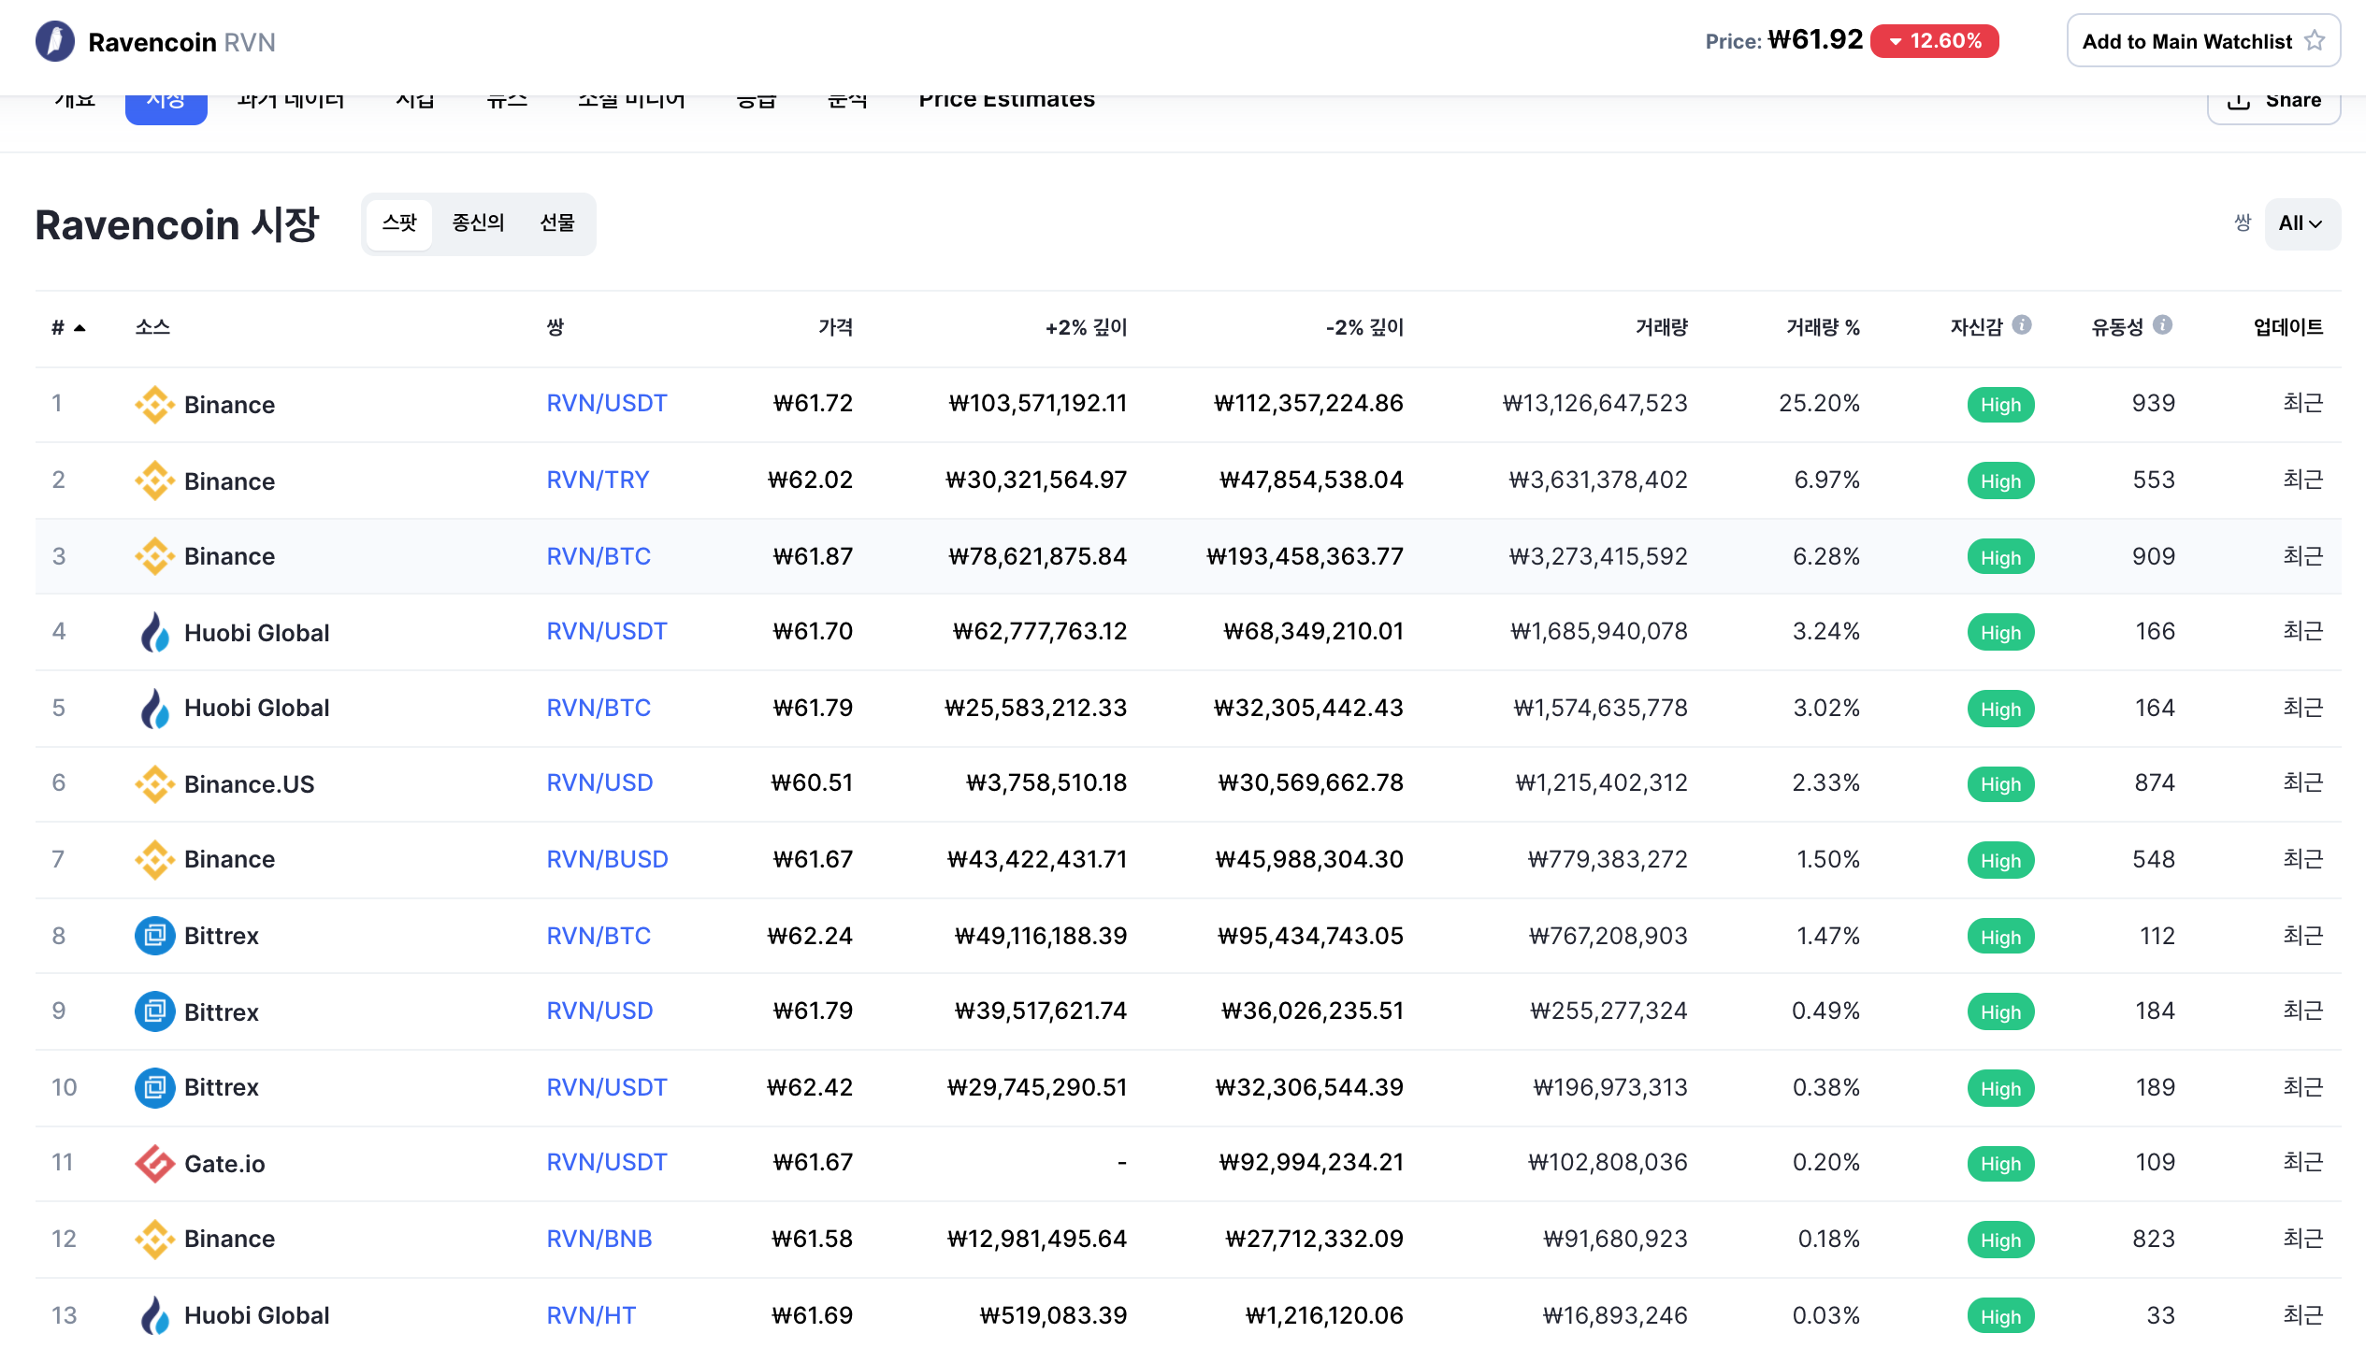2366x1348 pixels.
Task: Click the Ravencoin logo icon in header
Action: [55, 41]
